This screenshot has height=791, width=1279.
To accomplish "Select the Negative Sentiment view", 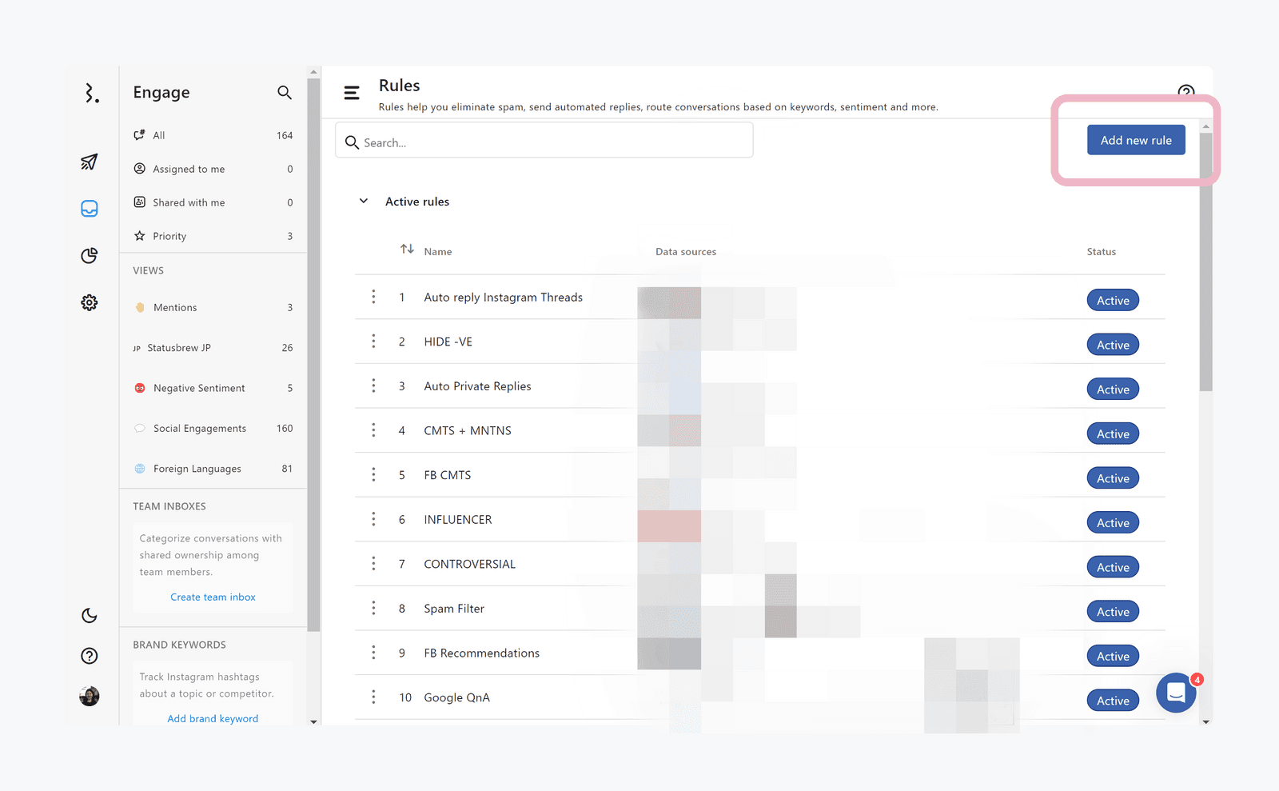I will pyautogui.click(x=199, y=388).
